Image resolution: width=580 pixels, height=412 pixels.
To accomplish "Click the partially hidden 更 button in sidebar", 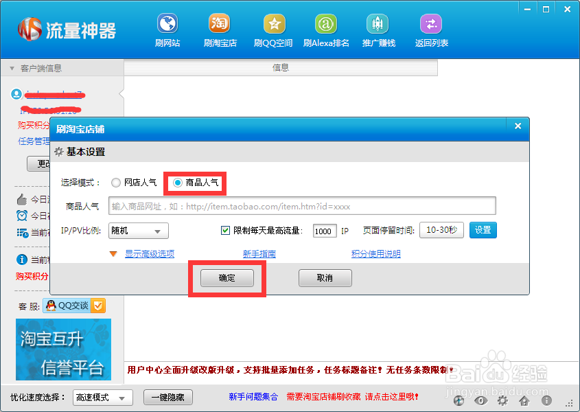I will [38, 164].
